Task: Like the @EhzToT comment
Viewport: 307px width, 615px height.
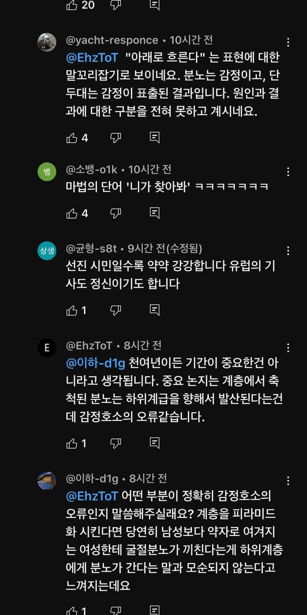Action: point(72,443)
